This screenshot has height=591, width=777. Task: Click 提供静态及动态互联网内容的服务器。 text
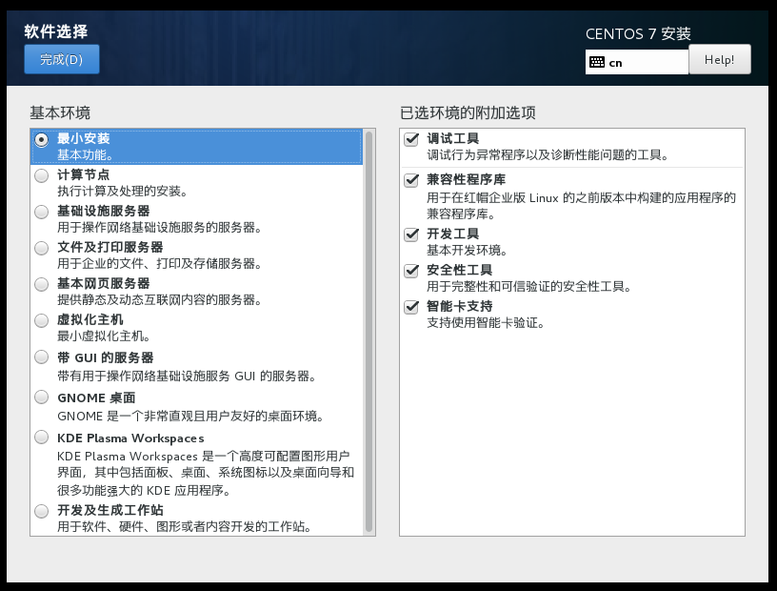(160, 299)
